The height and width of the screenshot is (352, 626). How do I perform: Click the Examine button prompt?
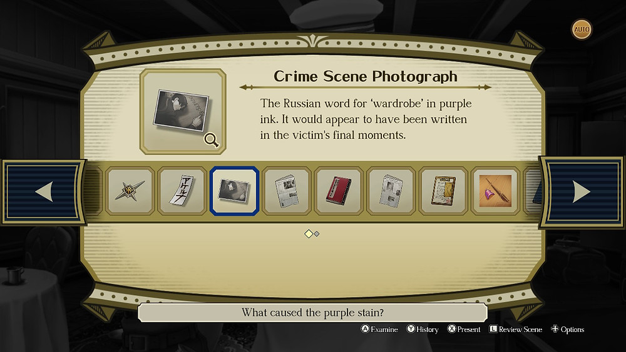pyautogui.click(x=379, y=329)
